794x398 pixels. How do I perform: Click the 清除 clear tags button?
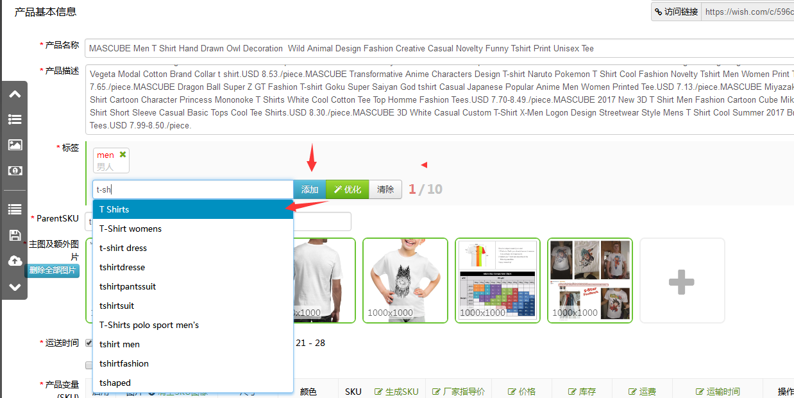click(x=385, y=189)
